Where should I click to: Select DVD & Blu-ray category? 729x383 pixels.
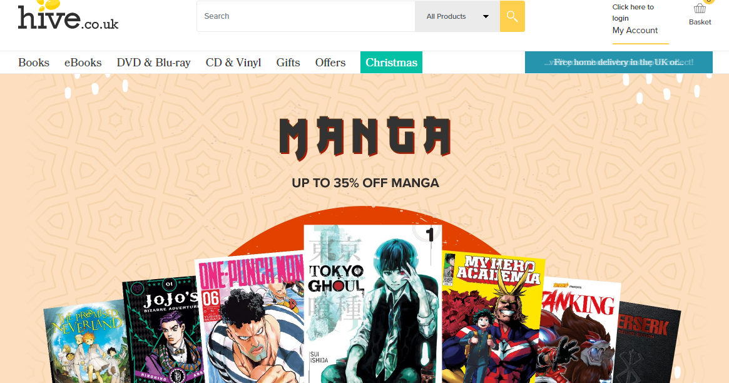[x=153, y=63]
